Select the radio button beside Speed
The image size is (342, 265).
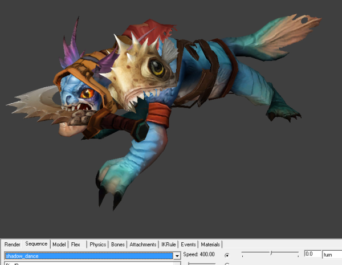pos(227,255)
